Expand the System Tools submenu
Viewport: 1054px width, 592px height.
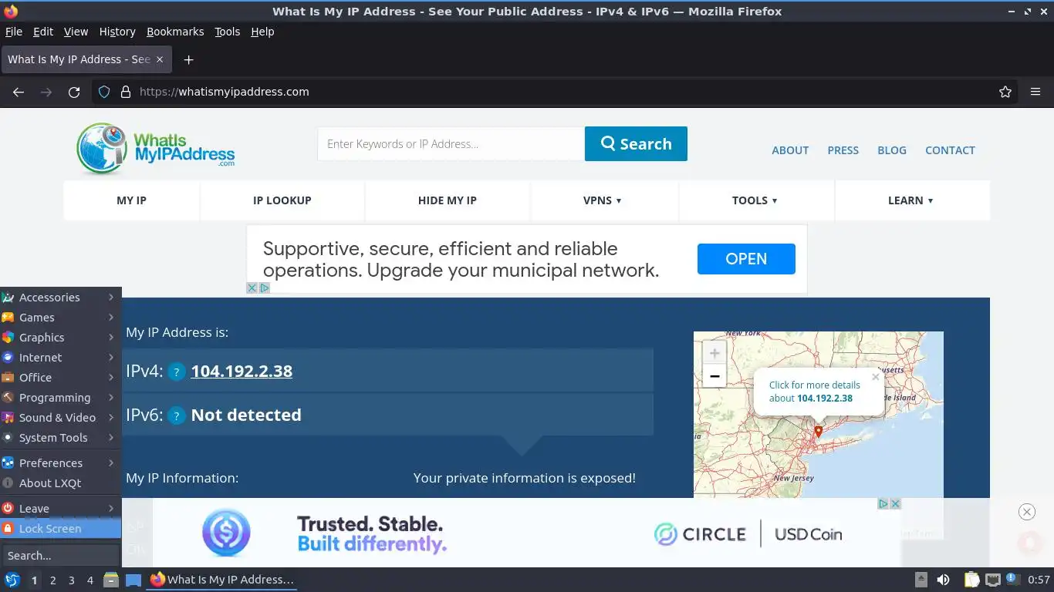pos(60,438)
